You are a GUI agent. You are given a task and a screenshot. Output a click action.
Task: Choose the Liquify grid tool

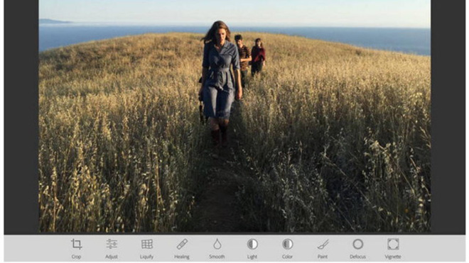pyautogui.click(x=147, y=244)
